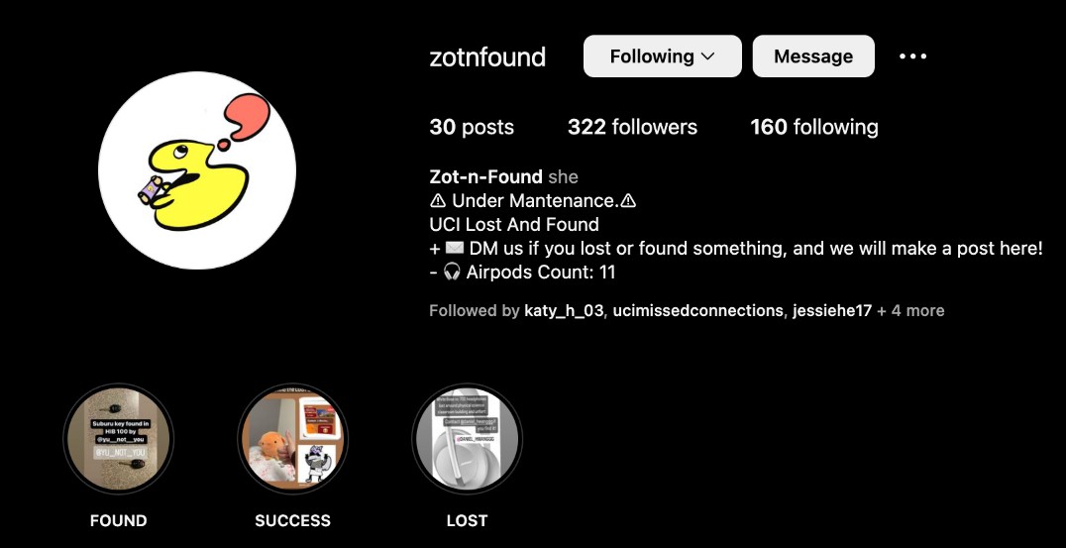Click the headphones emoji beside Airpods Count
The image size is (1066, 548).
coord(453,273)
